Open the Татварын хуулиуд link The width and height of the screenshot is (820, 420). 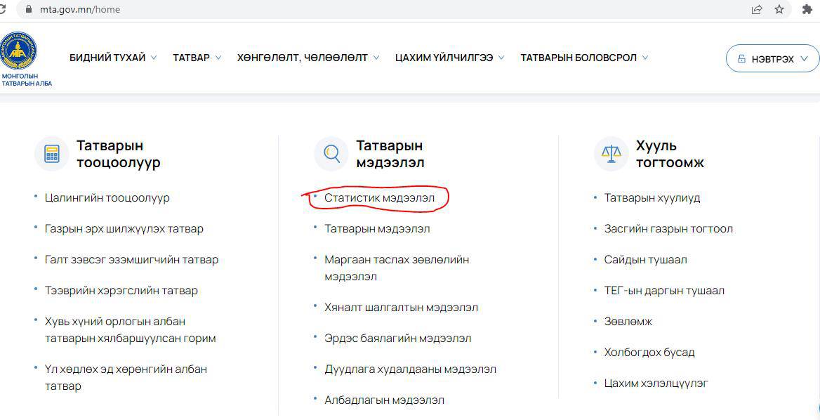coord(652,198)
